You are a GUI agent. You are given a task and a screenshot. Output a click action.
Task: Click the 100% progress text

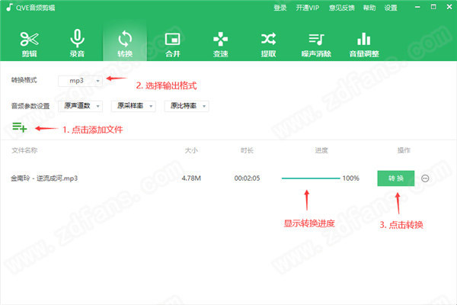tap(350, 178)
